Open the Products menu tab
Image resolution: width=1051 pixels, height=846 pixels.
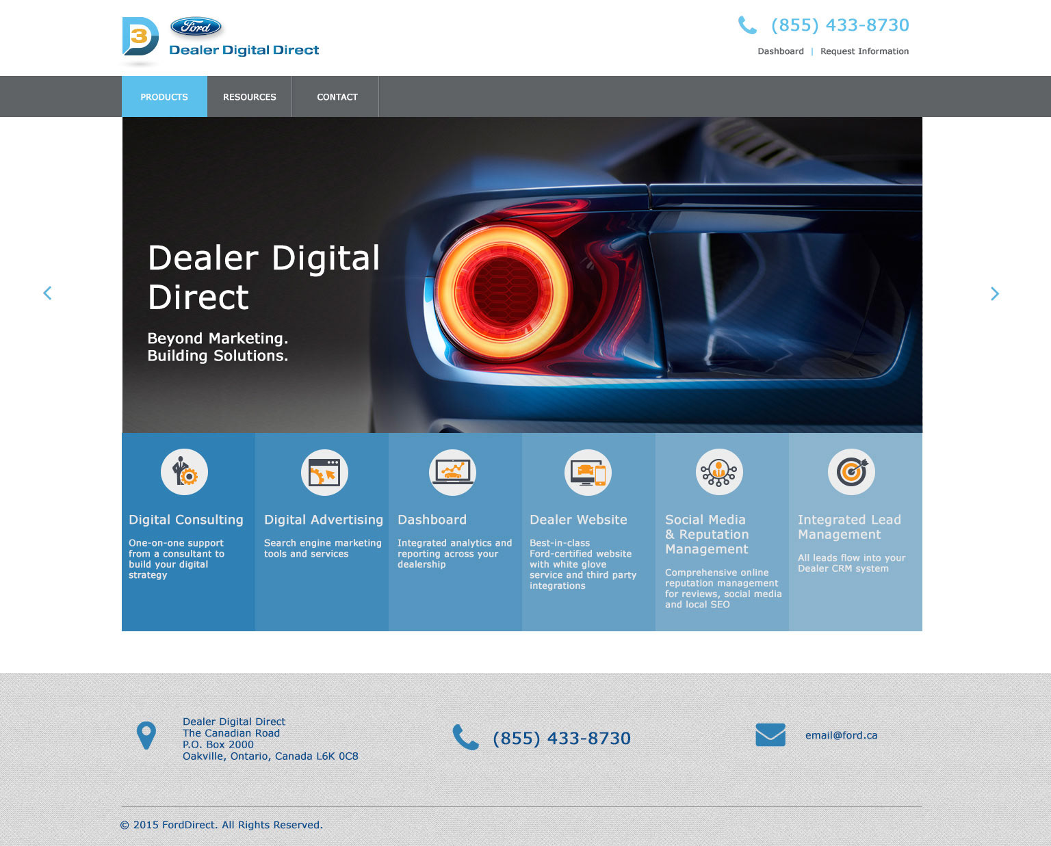tap(164, 96)
